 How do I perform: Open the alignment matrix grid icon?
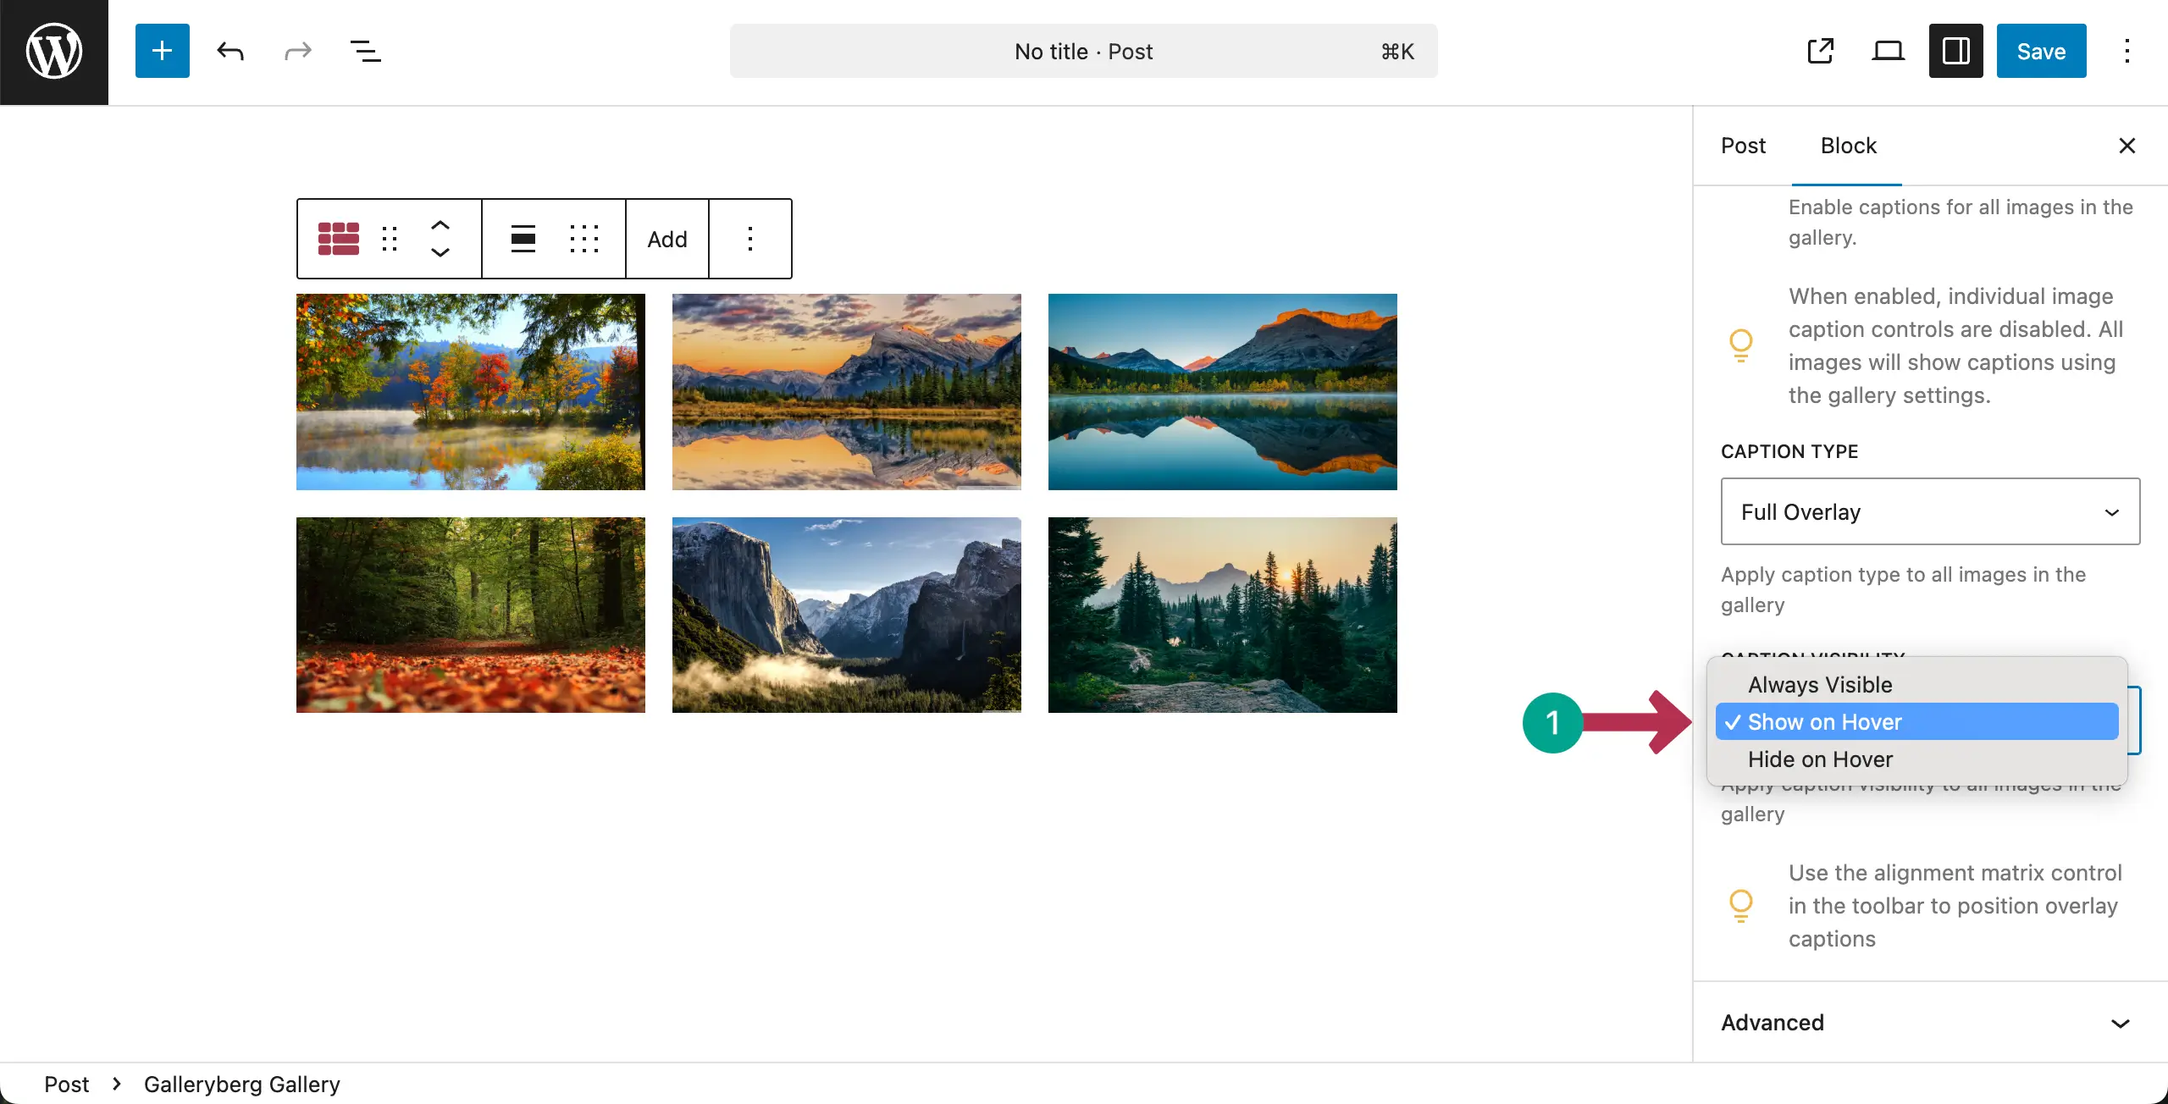[584, 238]
